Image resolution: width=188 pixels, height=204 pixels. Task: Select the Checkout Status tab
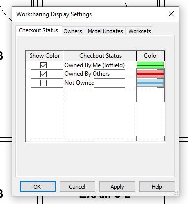pos(38,30)
